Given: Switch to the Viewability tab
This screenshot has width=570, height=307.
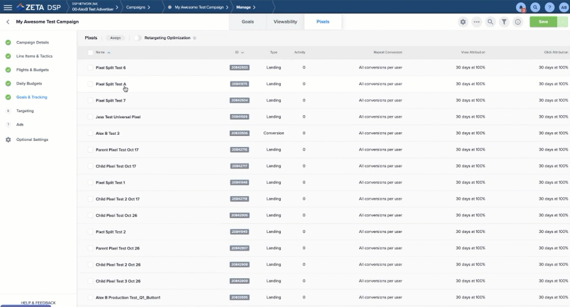Looking at the screenshot, I should (x=285, y=21).
